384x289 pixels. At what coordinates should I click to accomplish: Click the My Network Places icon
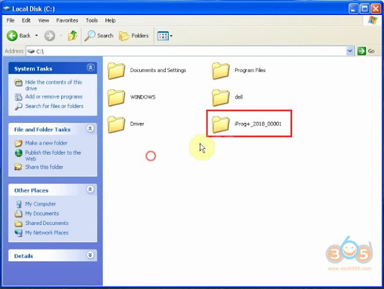pos(19,233)
